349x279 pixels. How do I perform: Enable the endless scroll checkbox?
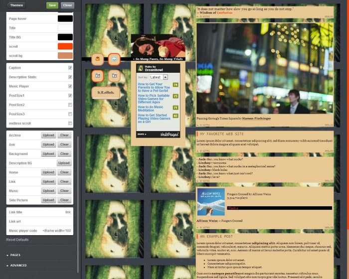pyautogui.click(x=70, y=123)
